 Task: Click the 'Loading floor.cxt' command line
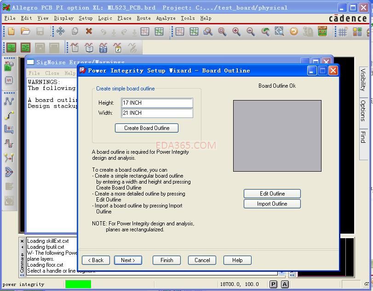45,265
